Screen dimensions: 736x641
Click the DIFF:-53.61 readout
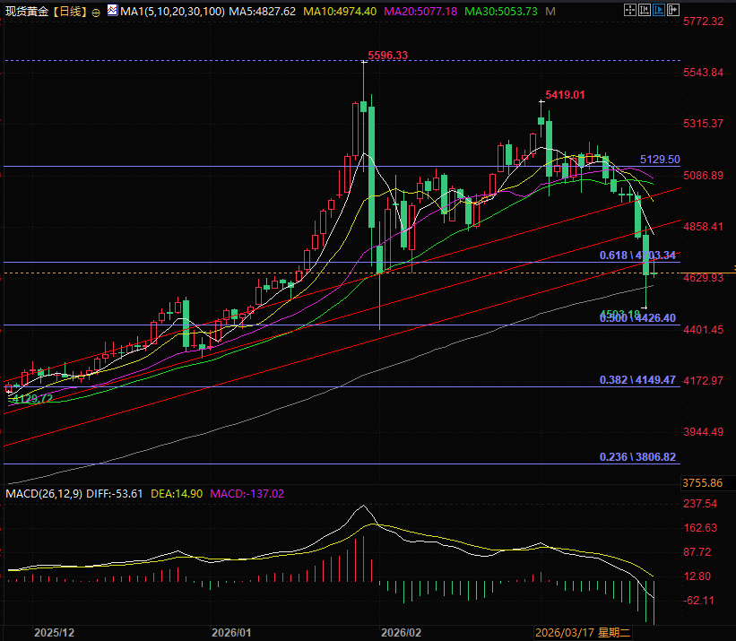coord(115,494)
